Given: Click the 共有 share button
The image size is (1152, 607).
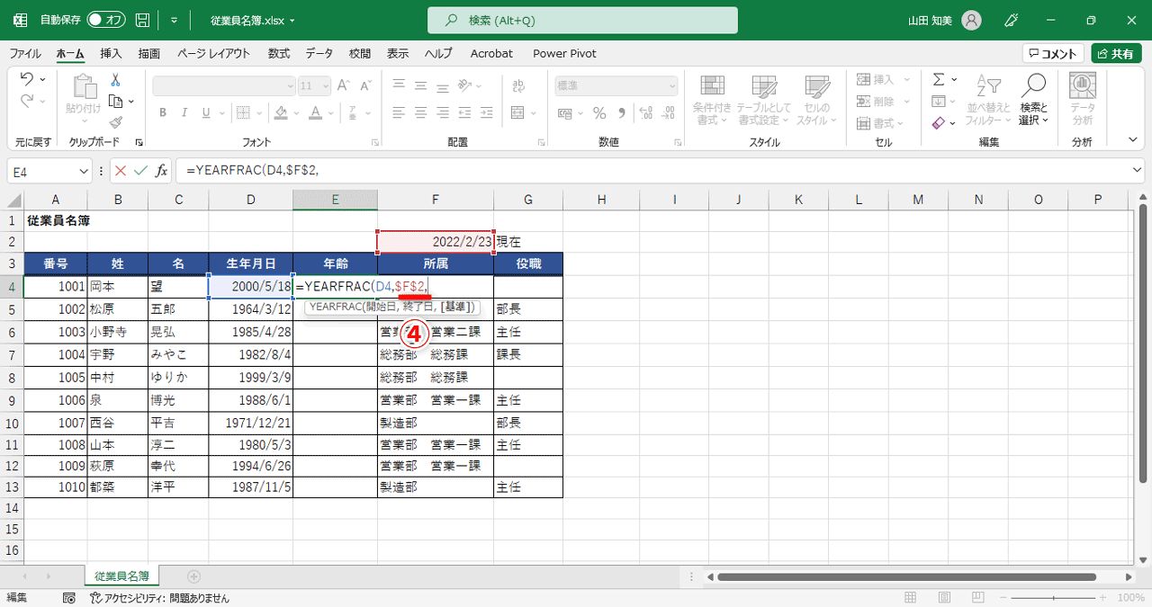Looking at the screenshot, I should click(x=1116, y=53).
